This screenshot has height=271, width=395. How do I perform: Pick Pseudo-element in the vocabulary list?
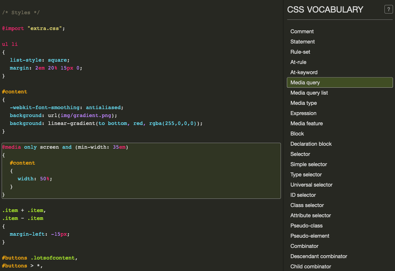(310, 236)
